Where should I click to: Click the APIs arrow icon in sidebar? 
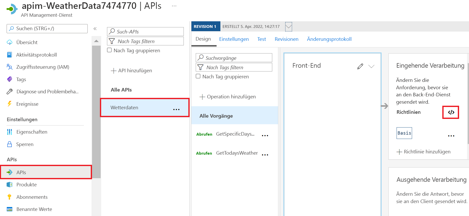click(x=9, y=172)
